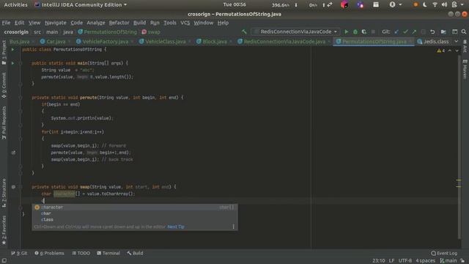Open the LF line separator selector
The height and width of the screenshot is (264, 469).
[391, 260]
